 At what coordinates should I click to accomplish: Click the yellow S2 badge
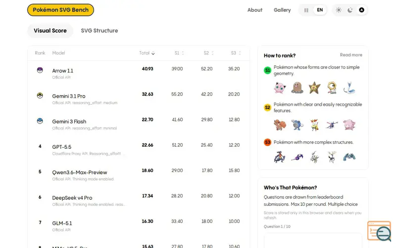pos(267,107)
